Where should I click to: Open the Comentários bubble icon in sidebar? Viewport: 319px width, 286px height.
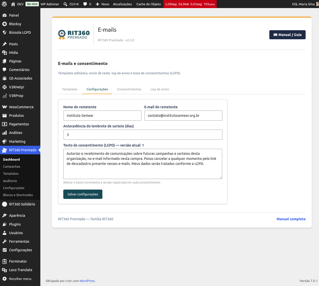(x=5, y=70)
